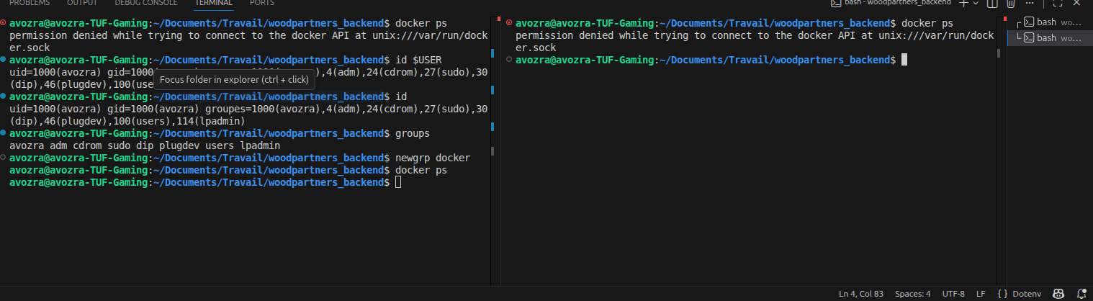Split the terminal with split icon
The height and width of the screenshot is (301, 1093).
[x=992, y=3]
